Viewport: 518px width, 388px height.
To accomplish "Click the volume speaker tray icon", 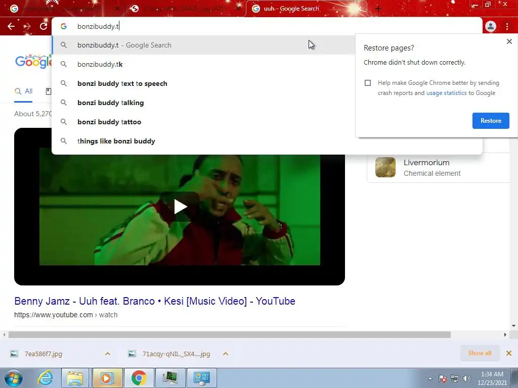I will [x=466, y=378].
